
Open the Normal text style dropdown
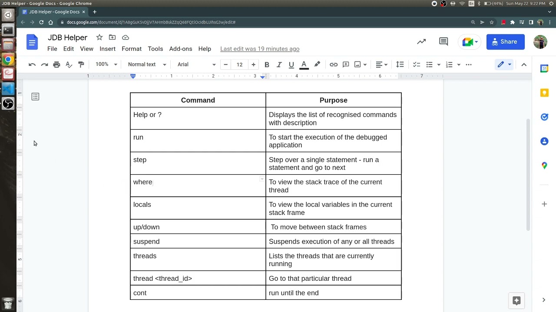[x=147, y=65]
